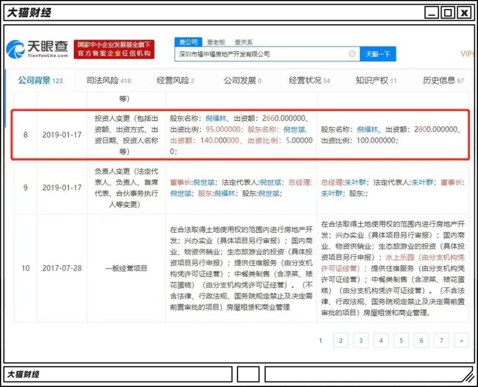Screen dimensions: 478x387
Task: Go to page 7 of results
Action: [x=441, y=340]
